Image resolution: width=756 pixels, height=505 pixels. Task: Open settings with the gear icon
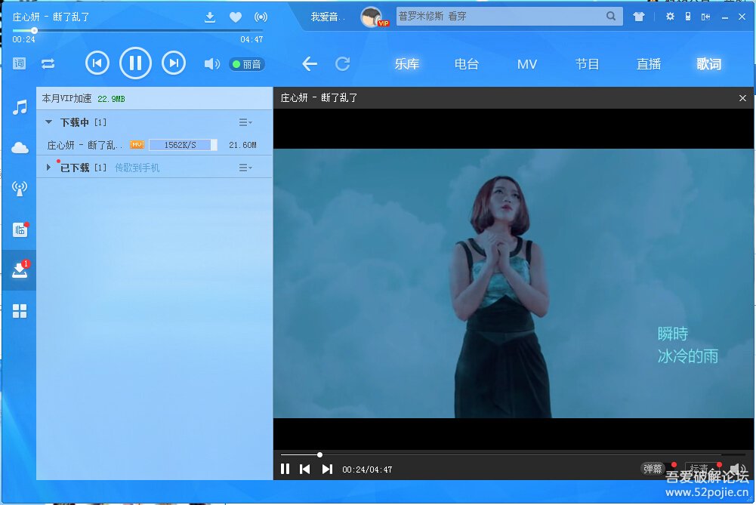[x=670, y=17]
